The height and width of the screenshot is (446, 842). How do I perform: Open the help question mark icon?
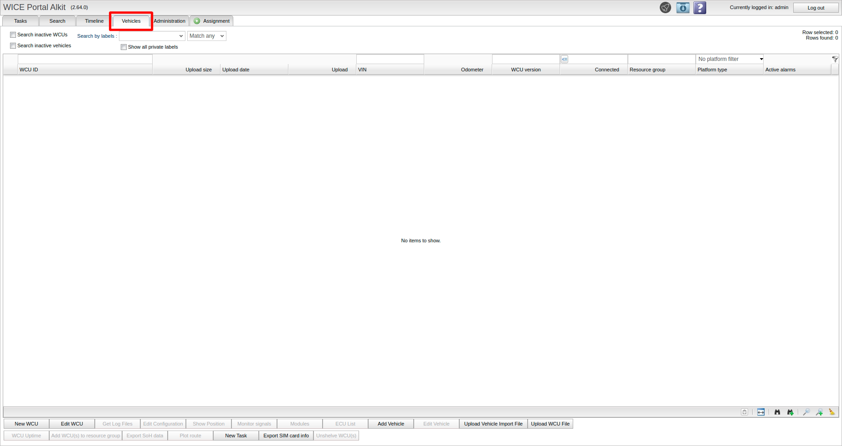point(700,8)
